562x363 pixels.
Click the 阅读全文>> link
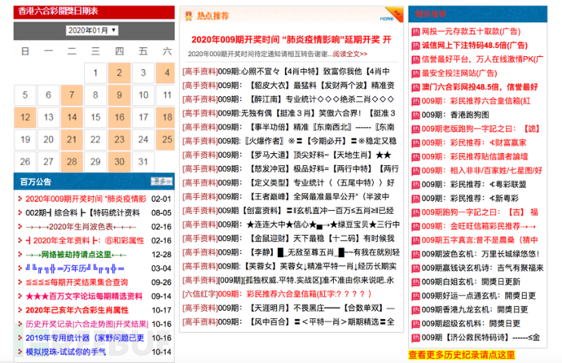(x=350, y=54)
